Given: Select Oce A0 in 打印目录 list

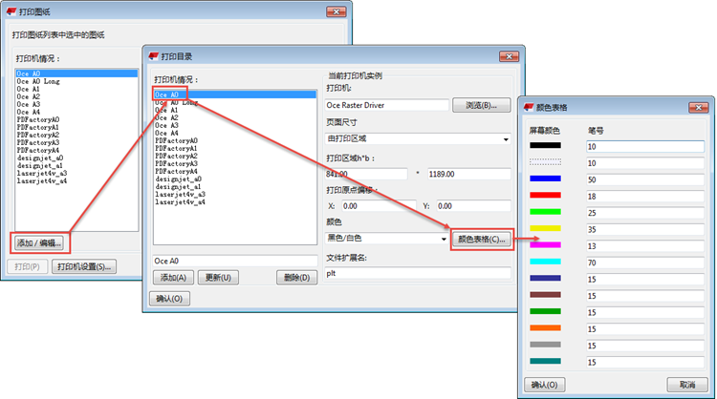Looking at the screenshot, I should pos(234,94).
